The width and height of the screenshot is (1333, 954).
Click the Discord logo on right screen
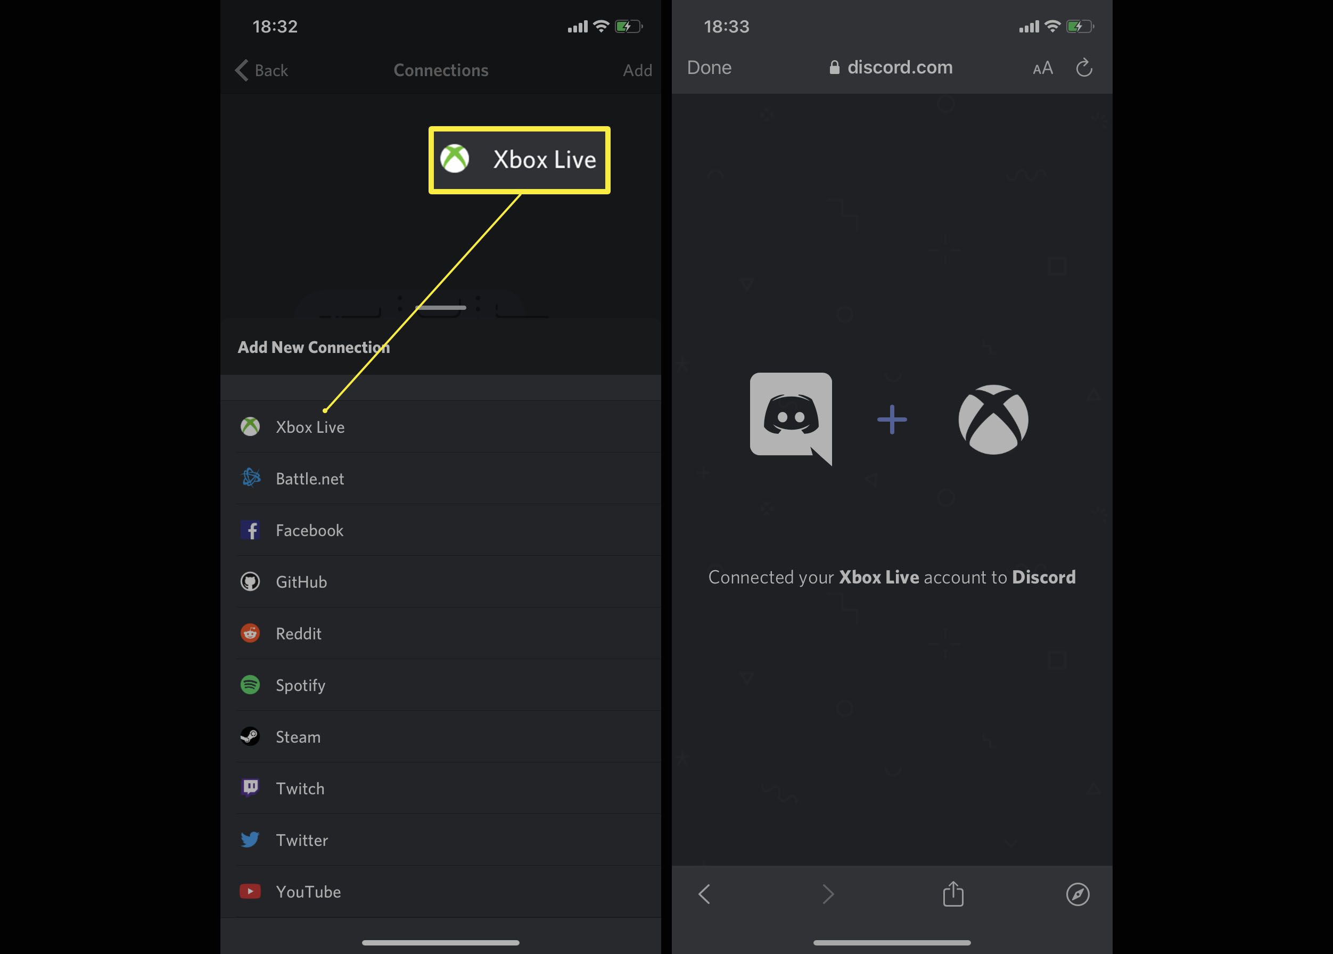pyautogui.click(x=791, y=418)
